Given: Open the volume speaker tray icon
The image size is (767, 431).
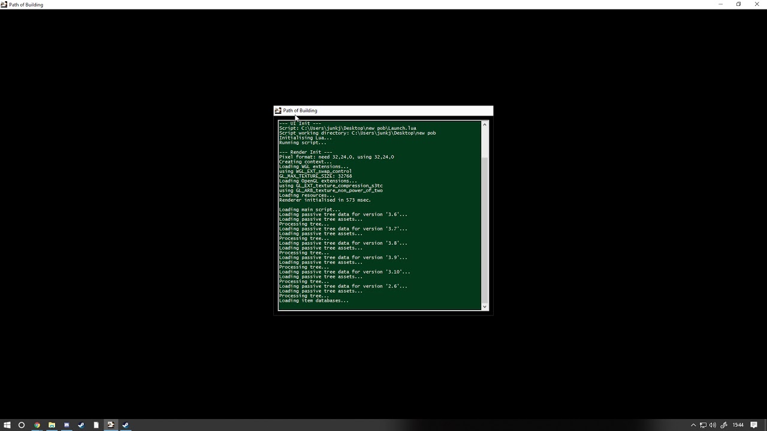Looking at the screenshot, I should tap(712, 425).
